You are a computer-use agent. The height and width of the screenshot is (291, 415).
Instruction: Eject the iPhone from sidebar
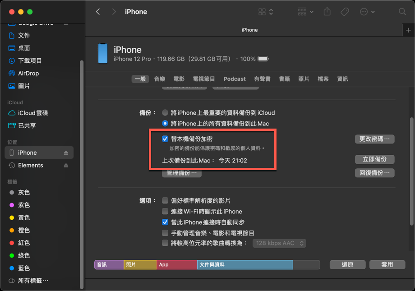click(66, 152)
